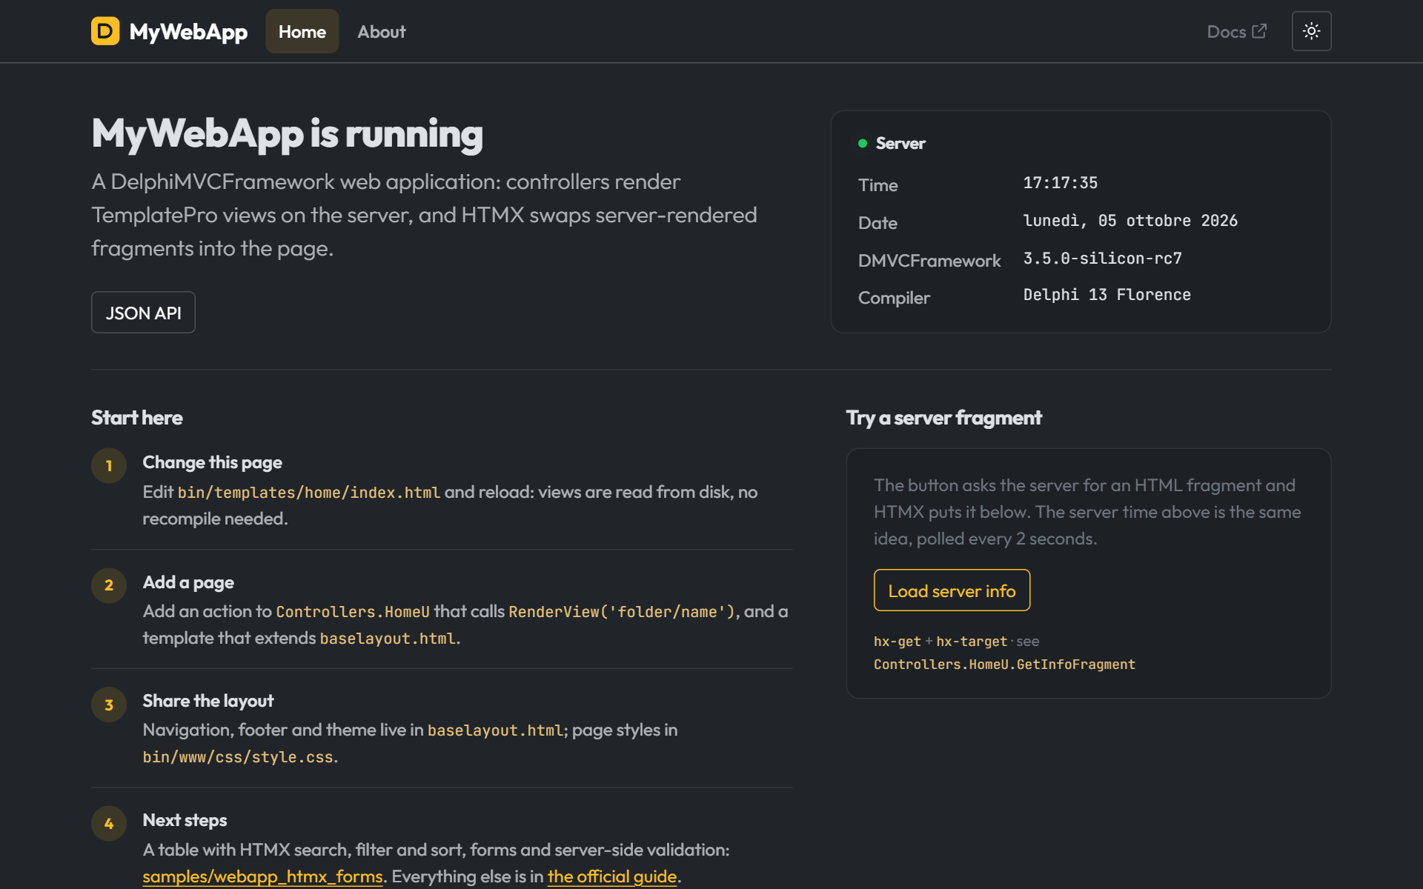Click the 'Date' row label
Image resolution: width=1423 pixels, height=889 pixels.
[x=878, y=223]
